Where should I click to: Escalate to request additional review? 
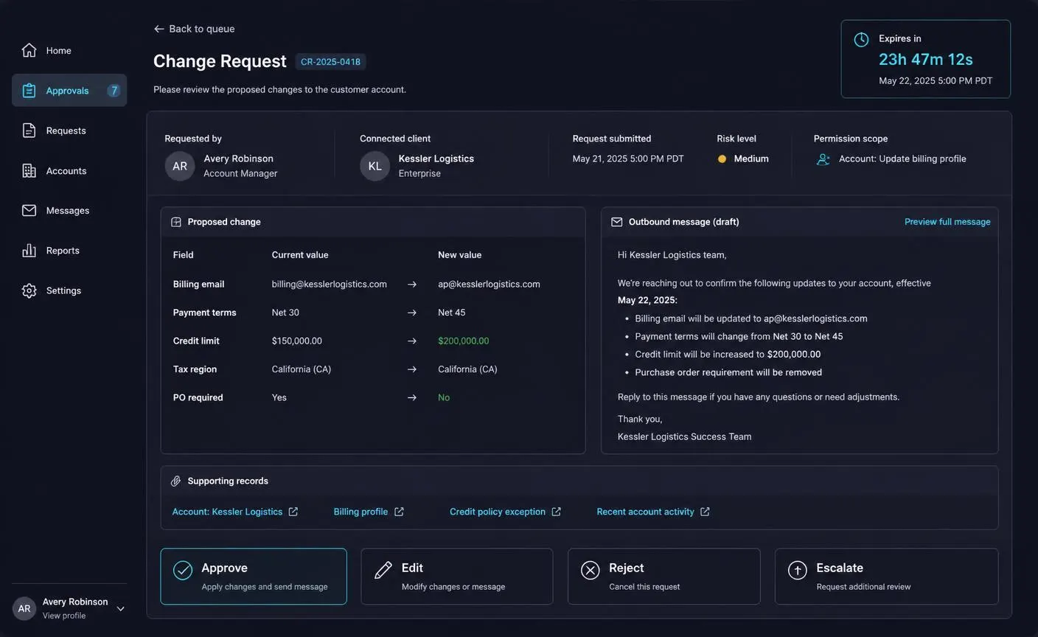887,577
